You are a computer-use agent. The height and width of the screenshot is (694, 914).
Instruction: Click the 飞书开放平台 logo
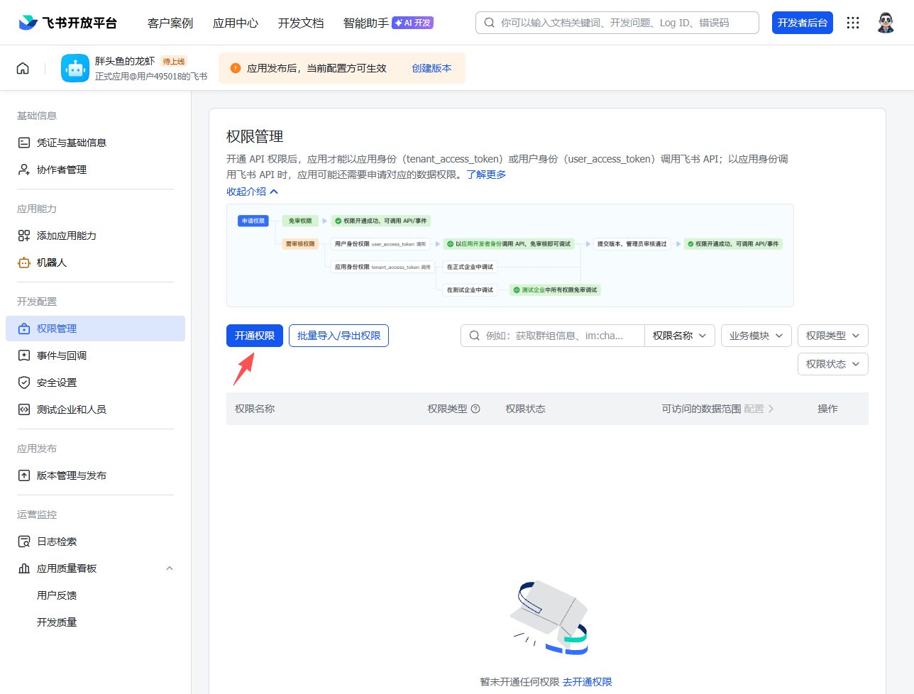[68, 23]
